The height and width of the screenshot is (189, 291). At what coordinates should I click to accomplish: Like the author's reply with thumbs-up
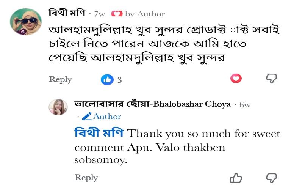tap(236, 178)
